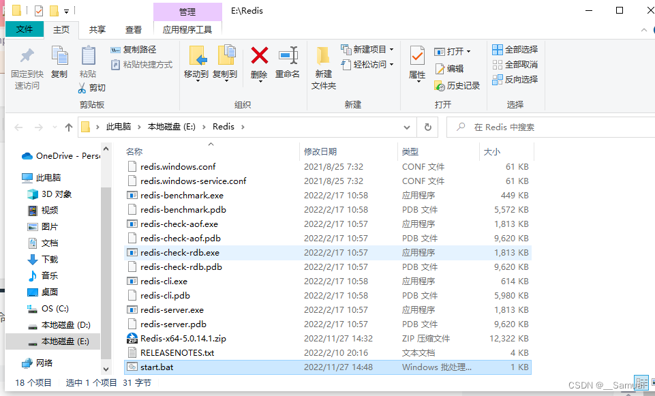The image size is (655, 396).
Task: Select redis-cli.exe file
Action: [x=327, y=281]
